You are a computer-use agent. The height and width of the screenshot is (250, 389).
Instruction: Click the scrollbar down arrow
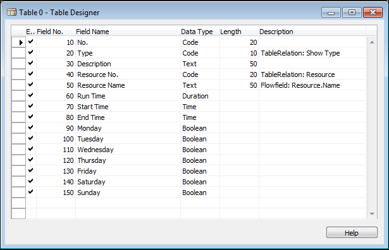(372, 213)
